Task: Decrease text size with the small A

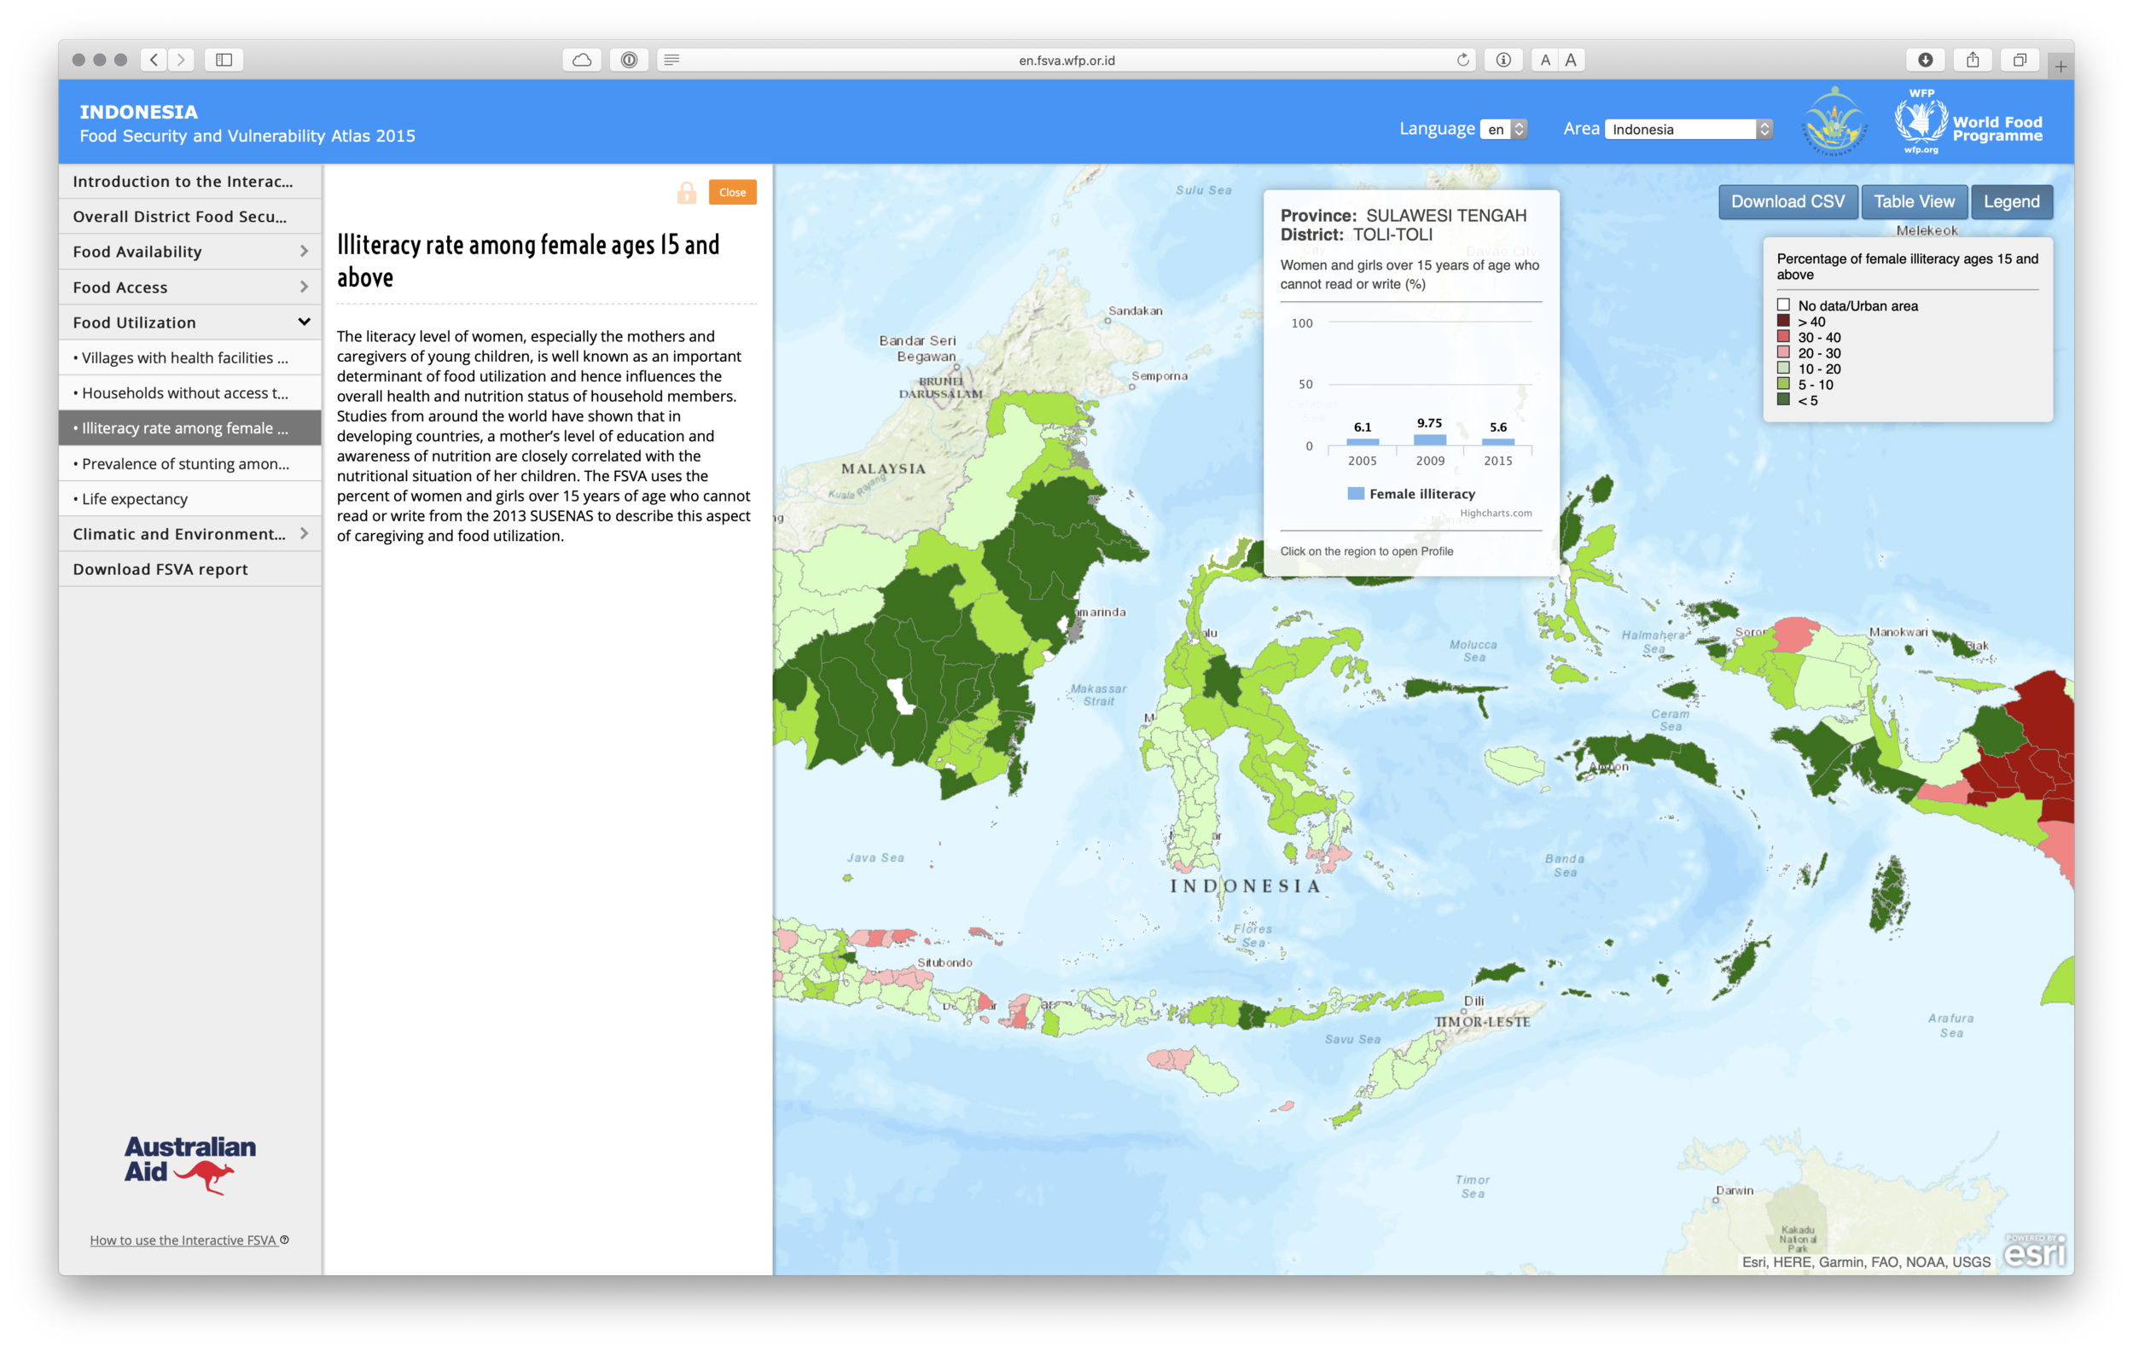Action: [1545, 60]
